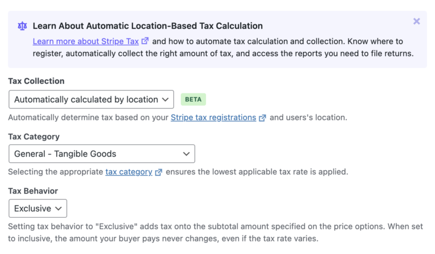Click external icon beside Stripe tax registrations
The width and height of the screenshot is (435, 254).
point(262,118)
